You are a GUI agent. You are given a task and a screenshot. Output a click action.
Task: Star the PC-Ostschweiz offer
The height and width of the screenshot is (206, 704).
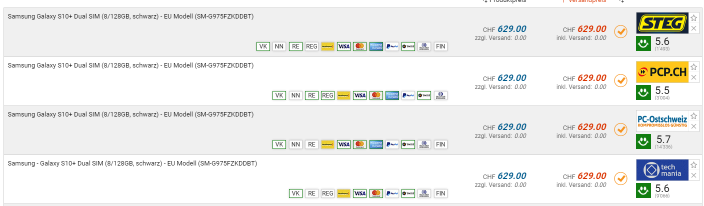[693, 116]
